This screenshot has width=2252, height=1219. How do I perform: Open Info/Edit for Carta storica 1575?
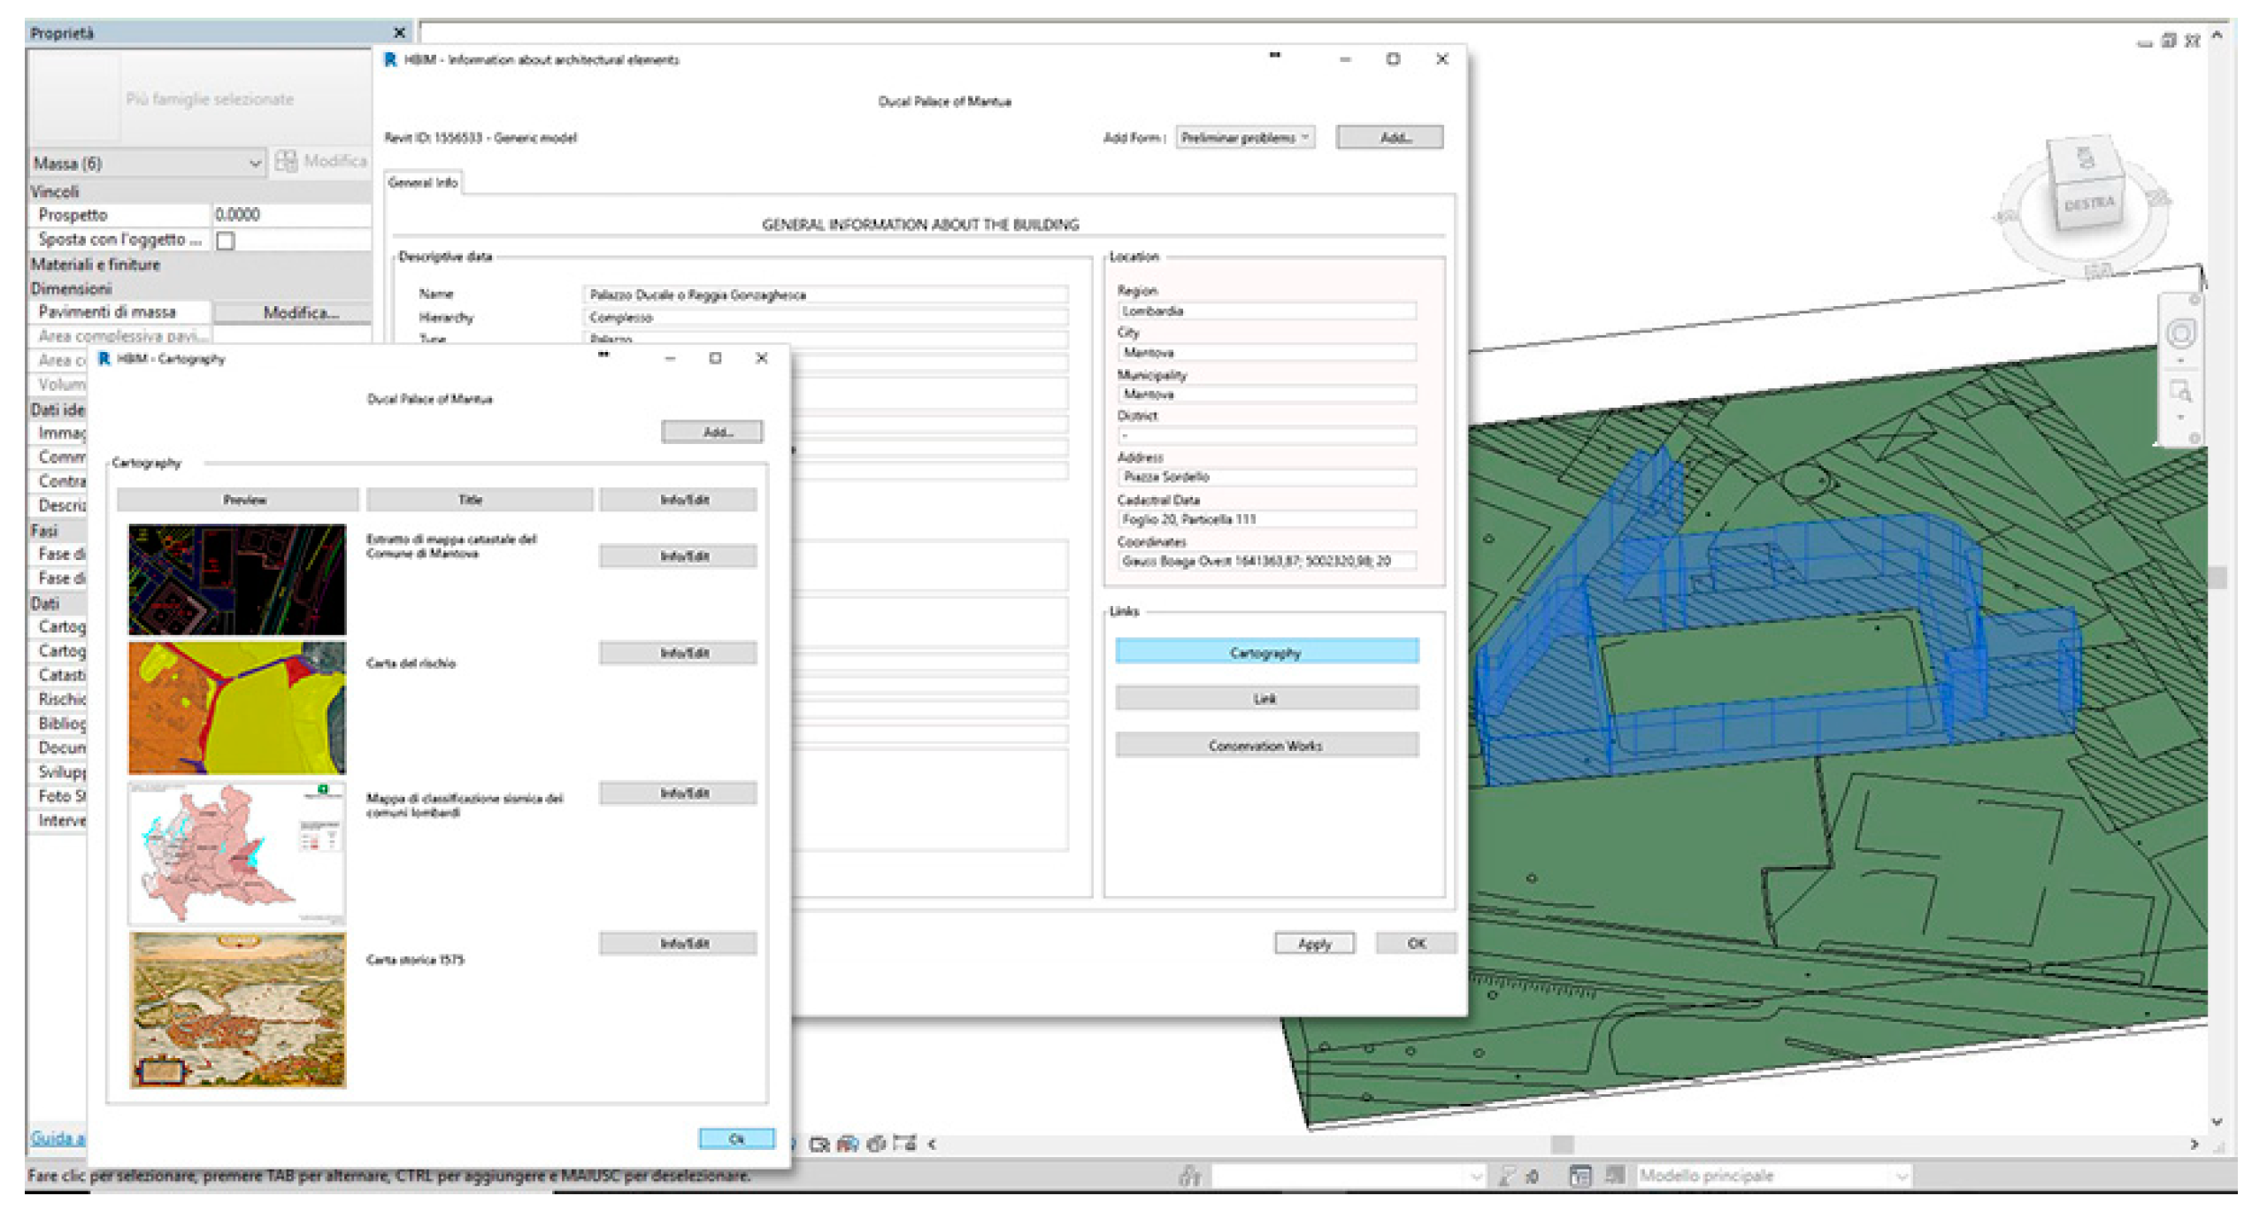[678, 944]
